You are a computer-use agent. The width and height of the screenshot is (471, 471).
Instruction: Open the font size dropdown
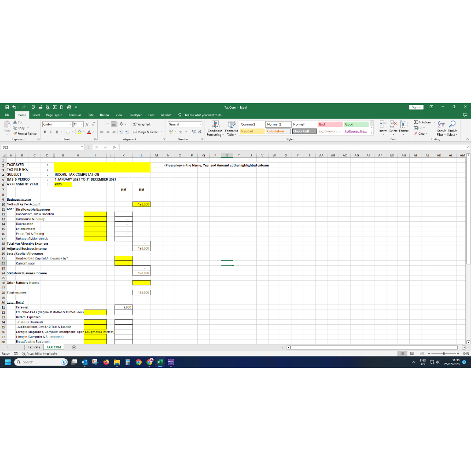pyautogui.click(x=82, y=124)
